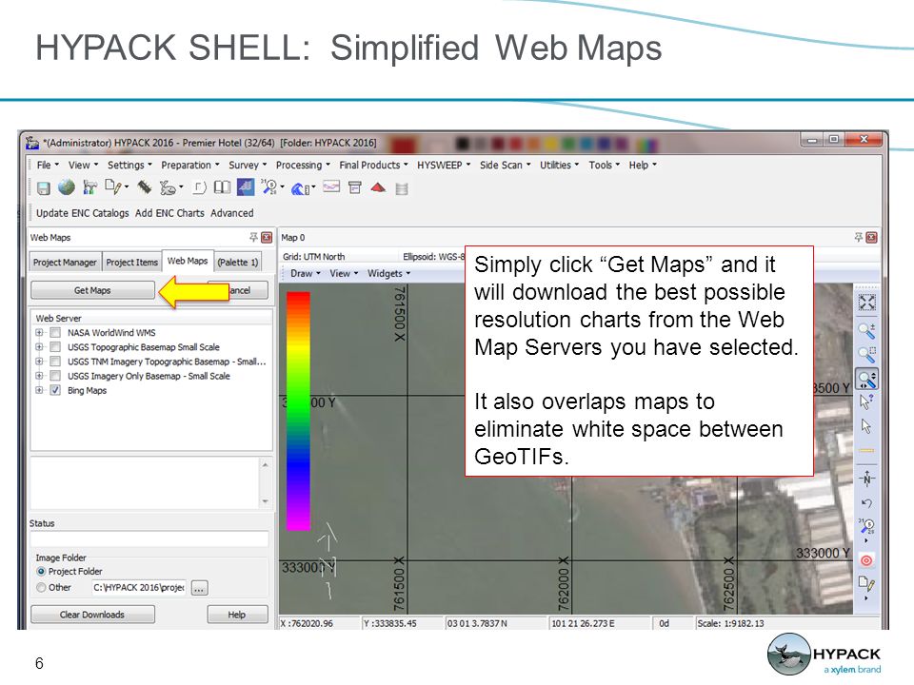Click the Get Maps button
Viewport: 914px width, 685px height.
coord(92,290)
